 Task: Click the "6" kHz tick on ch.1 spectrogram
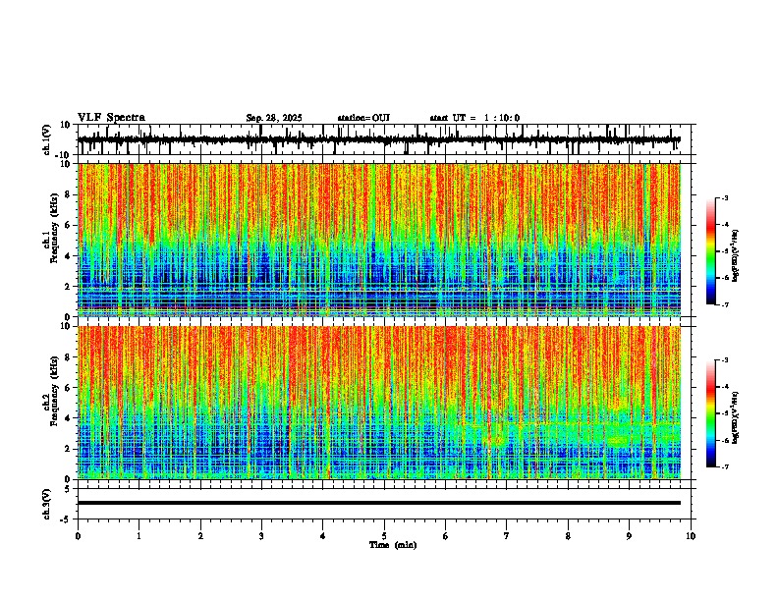click(69, 225)
